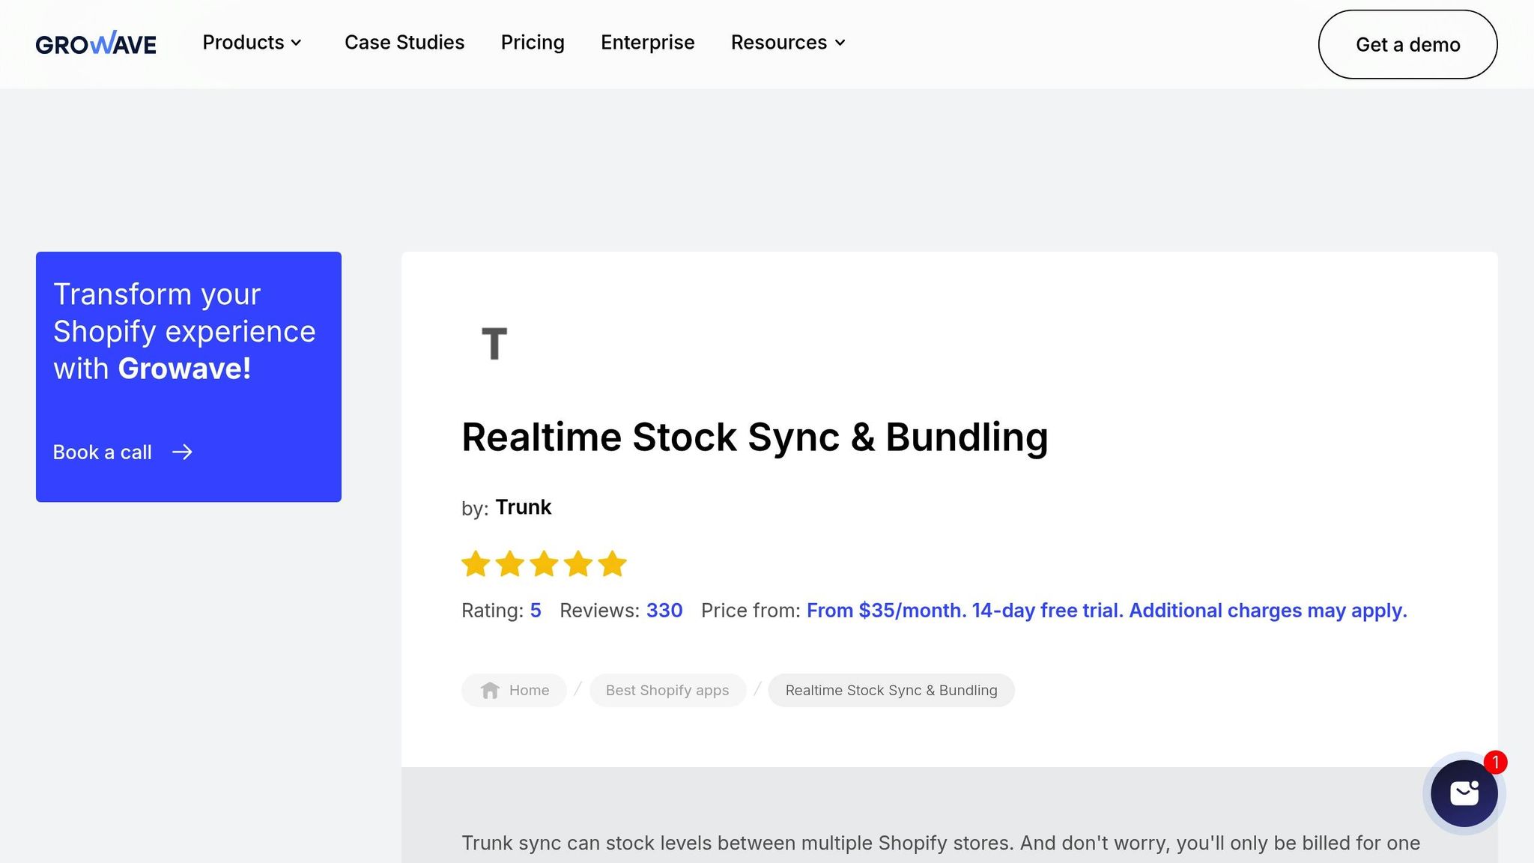
Task: Click the Transform your Shopify experience banner
Action: coord(189,377)
